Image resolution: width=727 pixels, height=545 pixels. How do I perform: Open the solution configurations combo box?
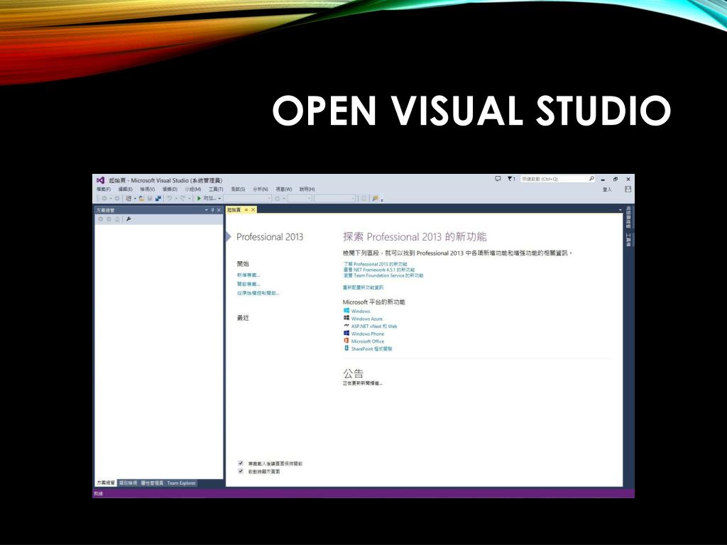[x=248, y=199]
